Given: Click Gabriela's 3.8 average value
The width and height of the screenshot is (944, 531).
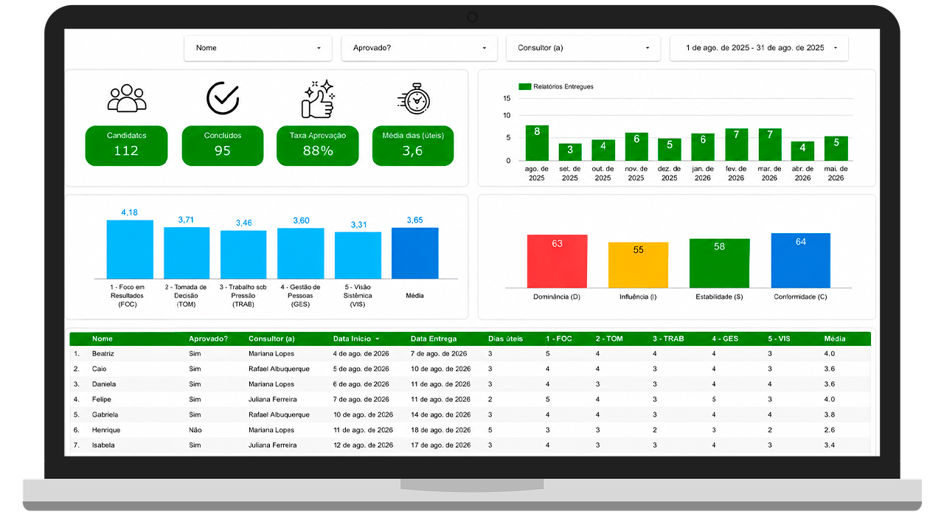Looking at the screenshot, I should [830, 414].
